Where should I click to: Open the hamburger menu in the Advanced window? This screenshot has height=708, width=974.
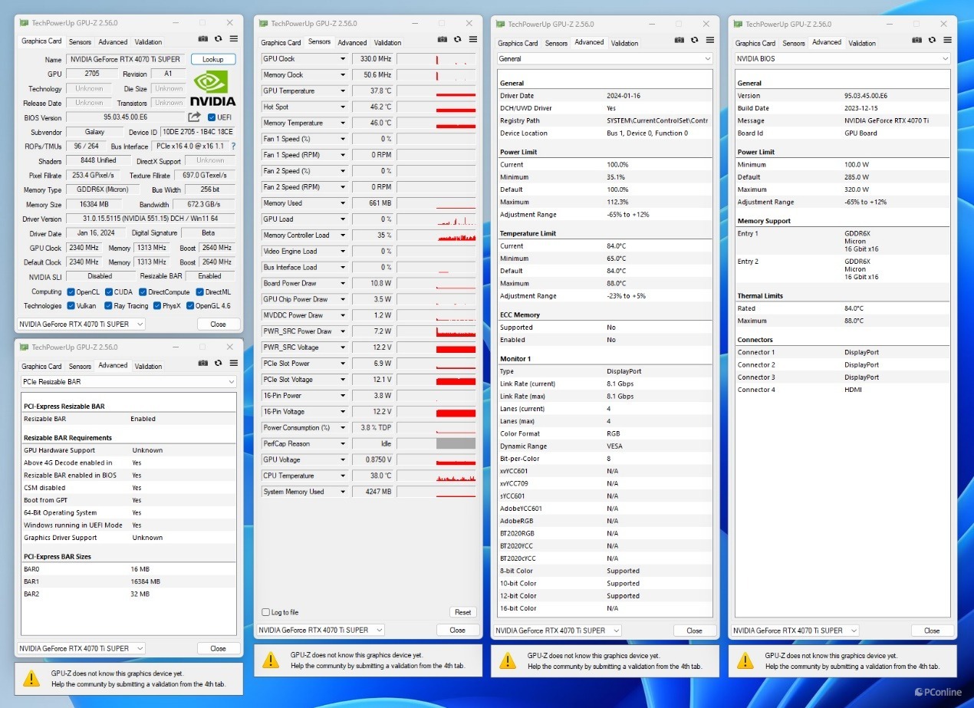(x=709, y=41)
